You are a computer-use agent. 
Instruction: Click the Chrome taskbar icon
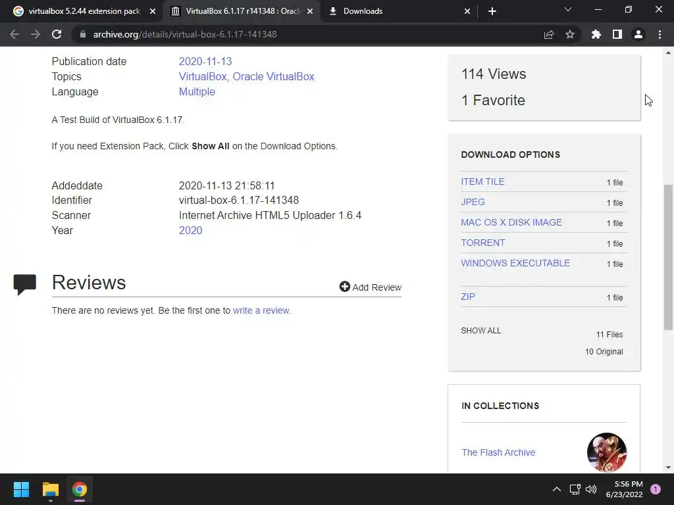[80, 489]
